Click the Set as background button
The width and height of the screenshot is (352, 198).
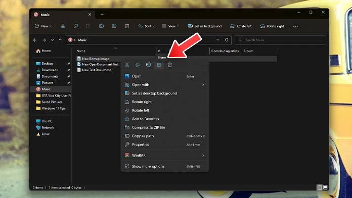click(205, 26)
